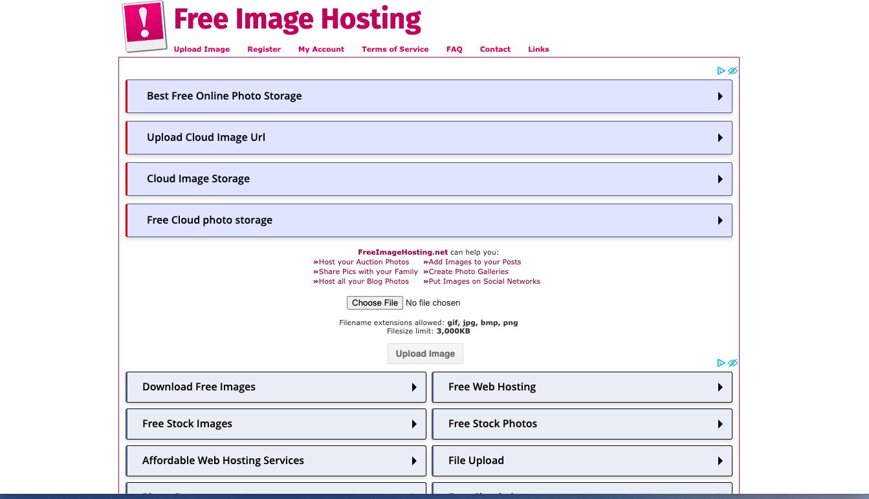Click arrow on Best Free Online Photo Storage
Screen dimensions: 869x499
click(720, 96)
